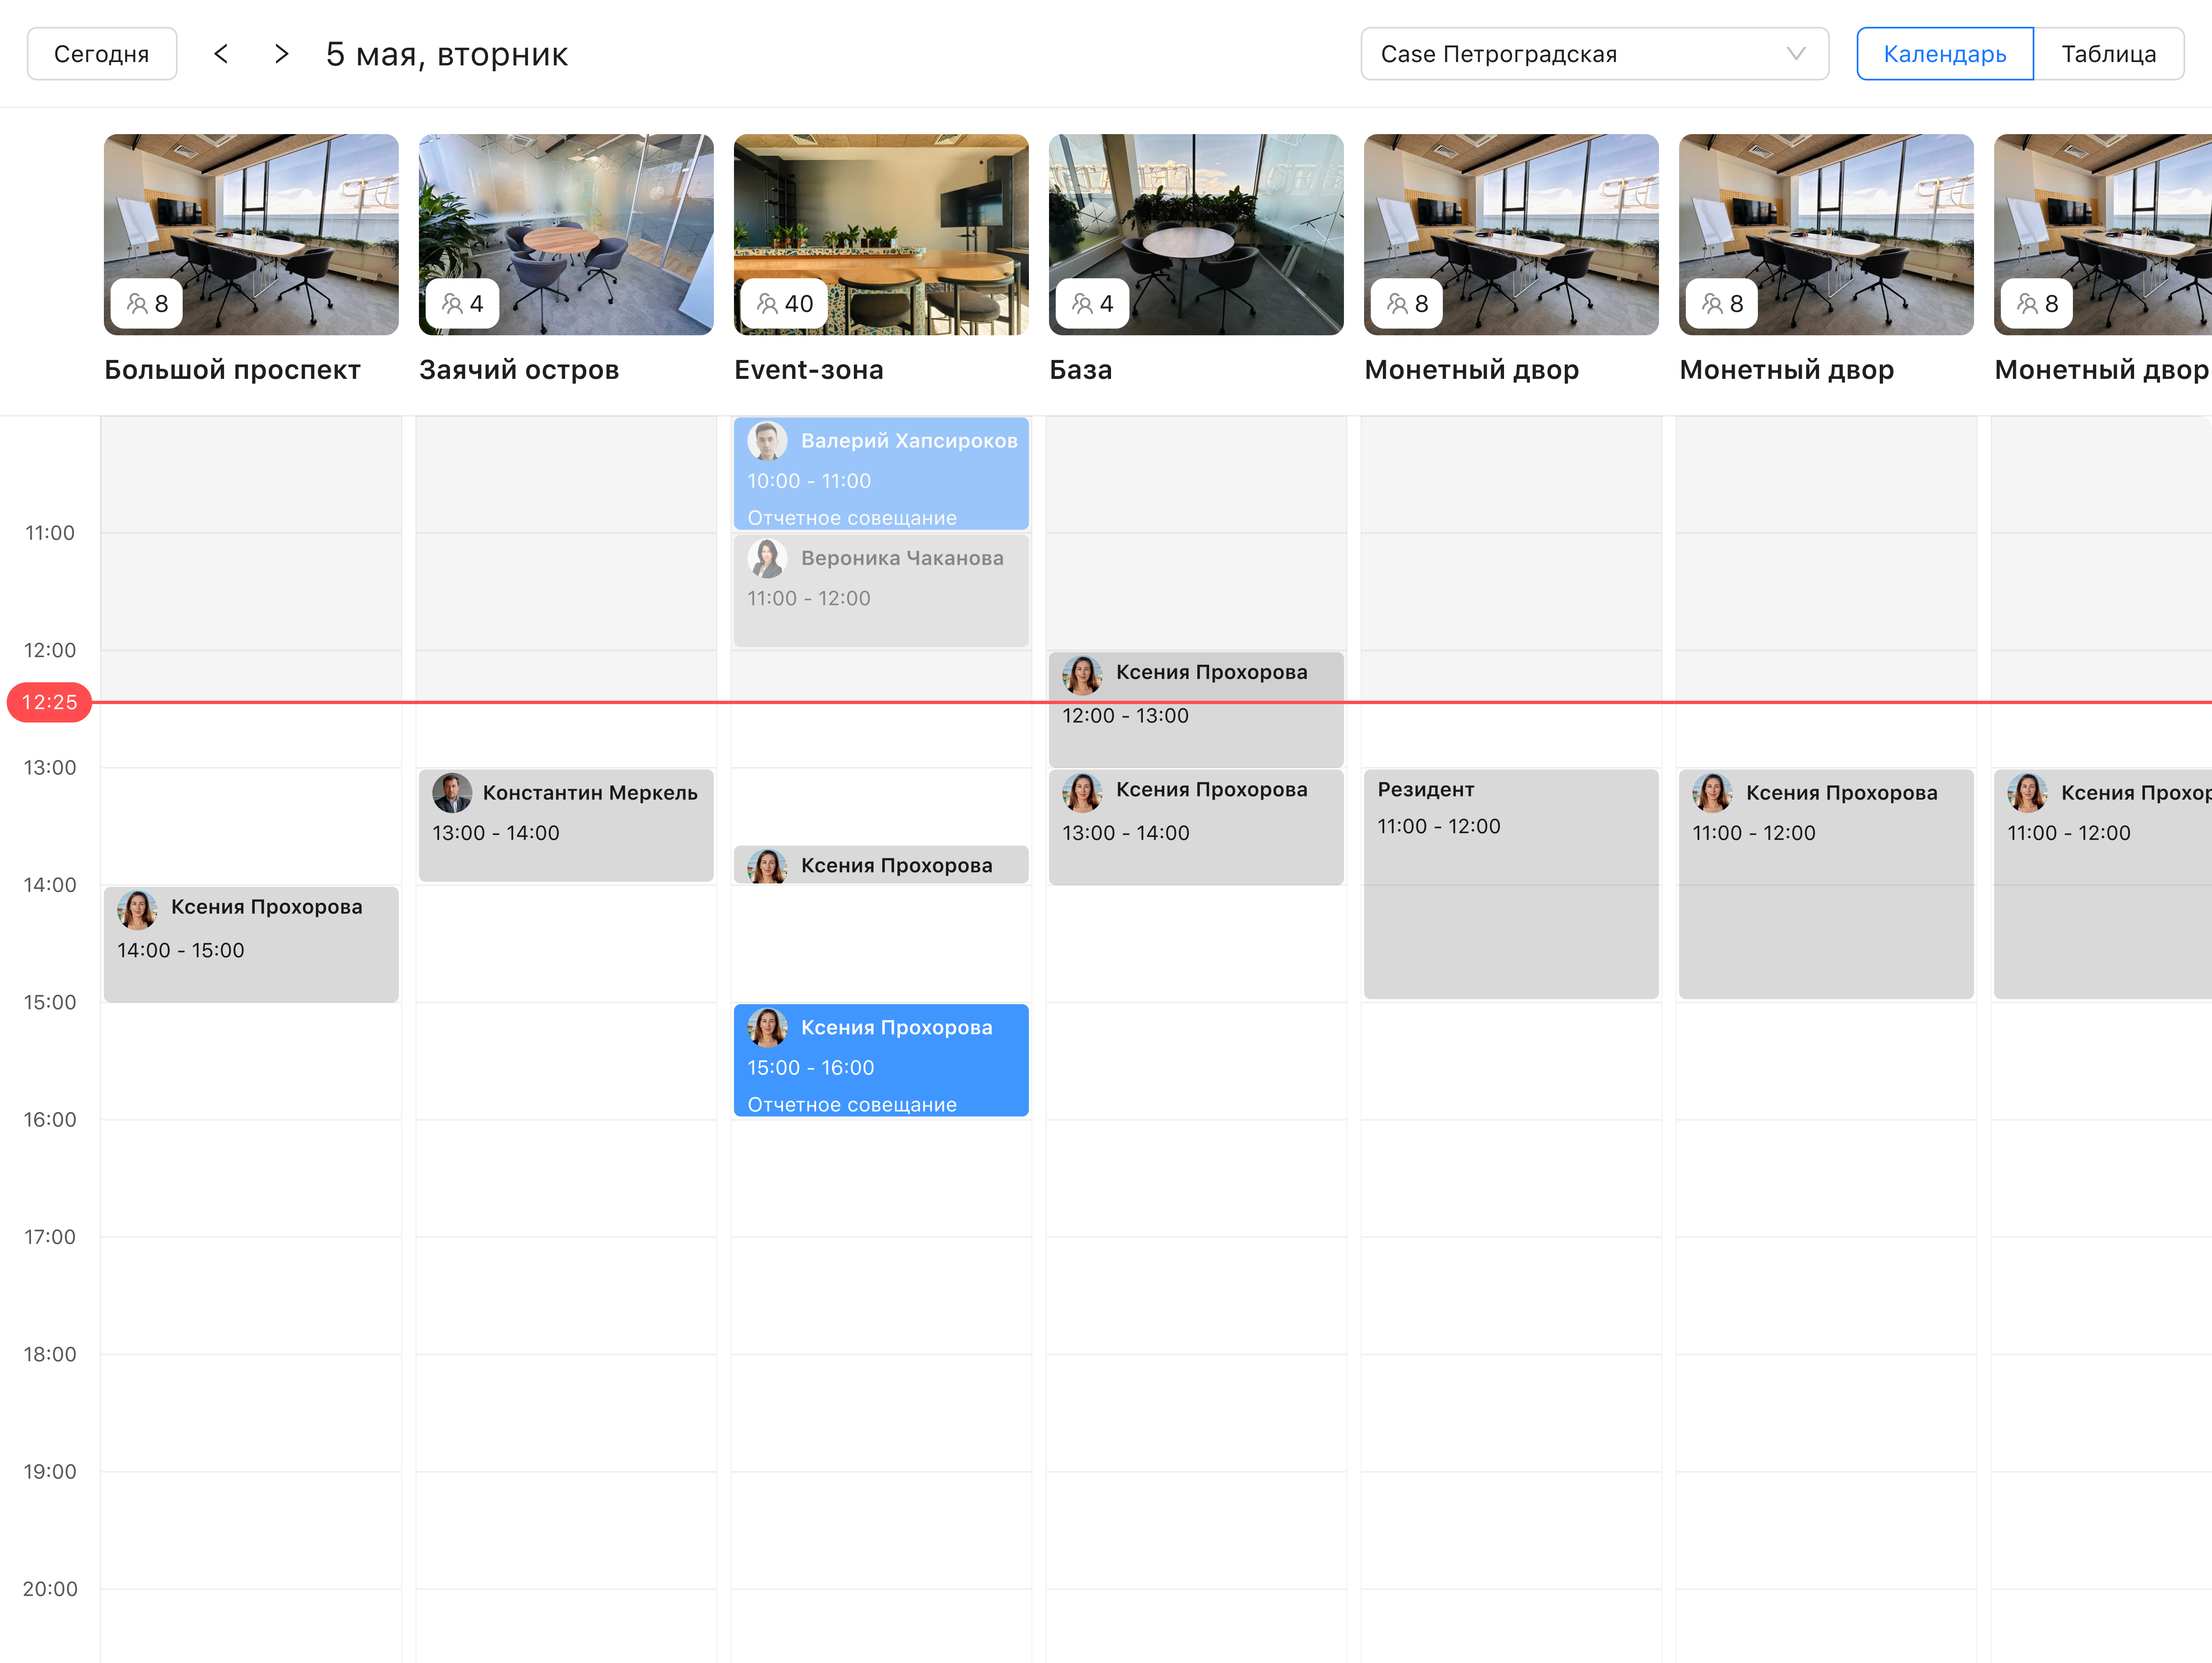Screen dimensions: 2212x1663
Task: Go to next day with right arrow
Action: [x=282, y=54]
